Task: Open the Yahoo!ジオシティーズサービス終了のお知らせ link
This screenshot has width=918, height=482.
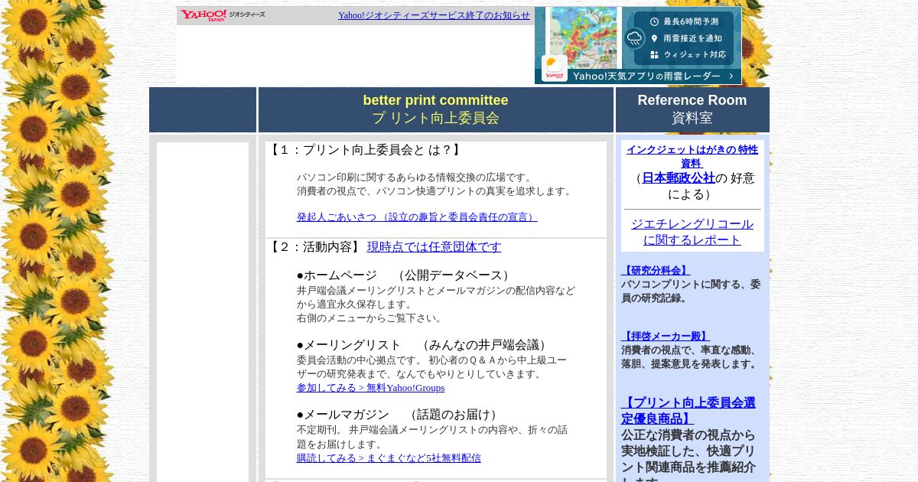Action: 434,15
